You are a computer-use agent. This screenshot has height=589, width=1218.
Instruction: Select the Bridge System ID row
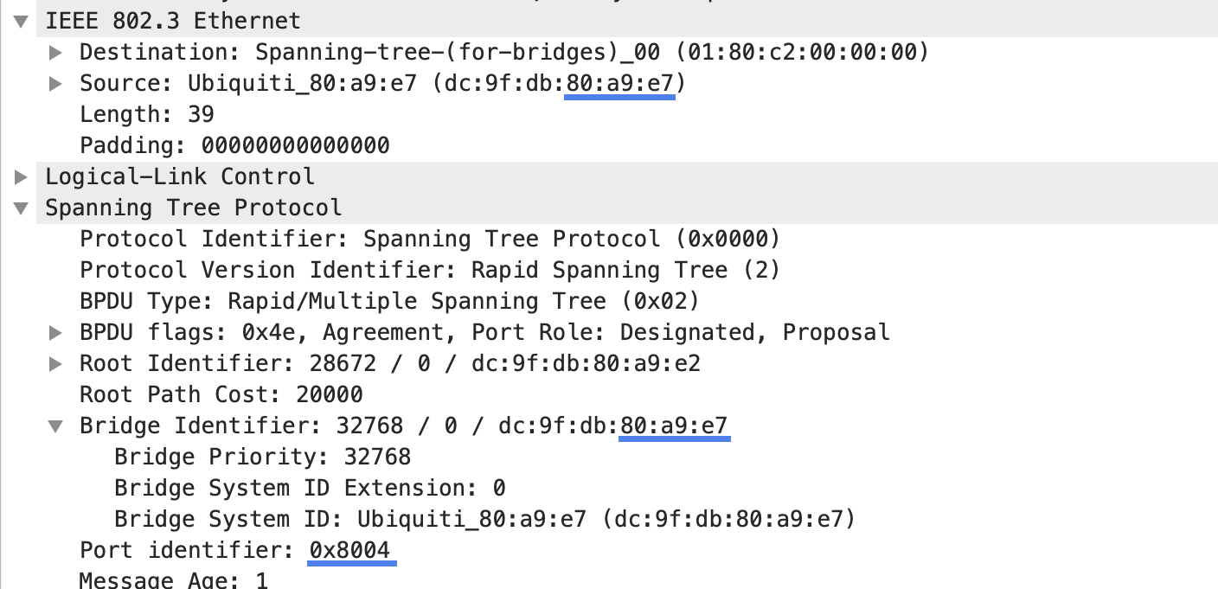[627, 519]
